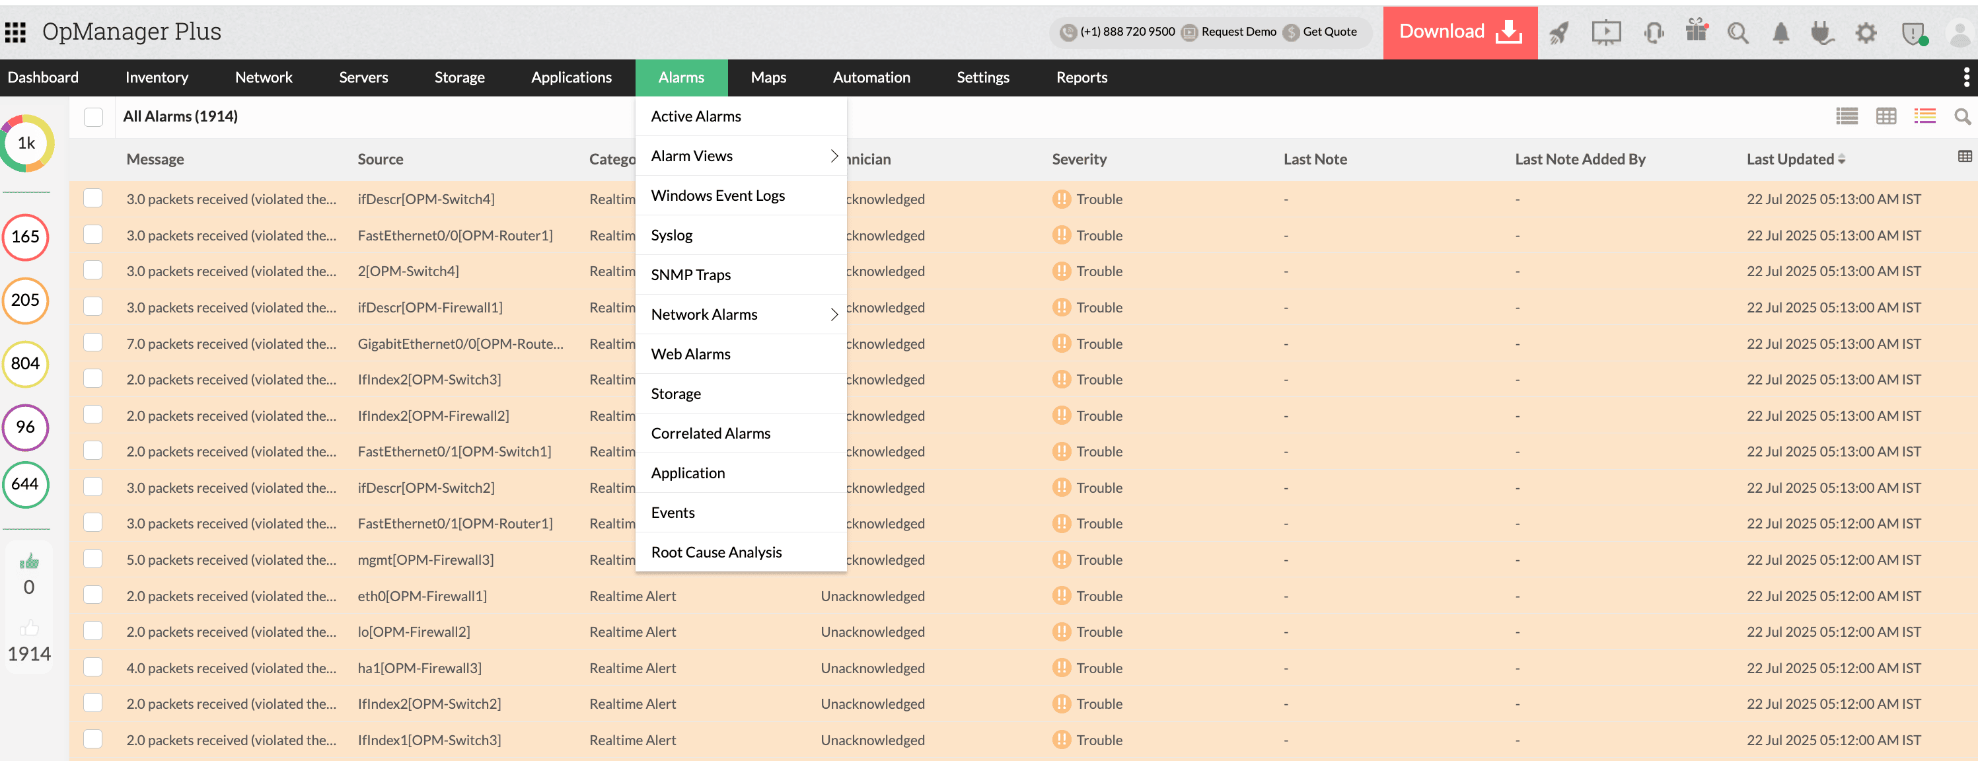1978x761 pixels.
Task: Choose SNMP Traps menu item
Action: [741, 274]
